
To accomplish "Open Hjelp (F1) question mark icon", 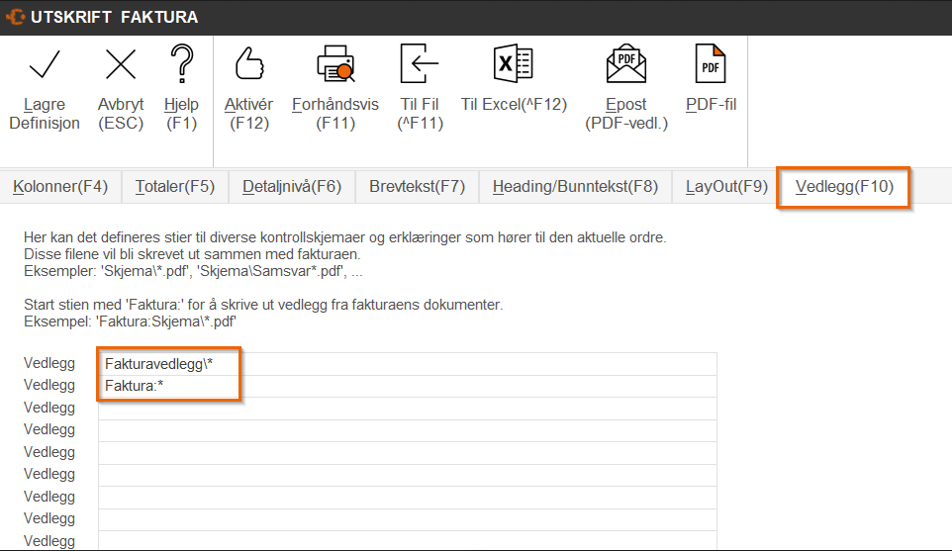I will pos(181,65).
